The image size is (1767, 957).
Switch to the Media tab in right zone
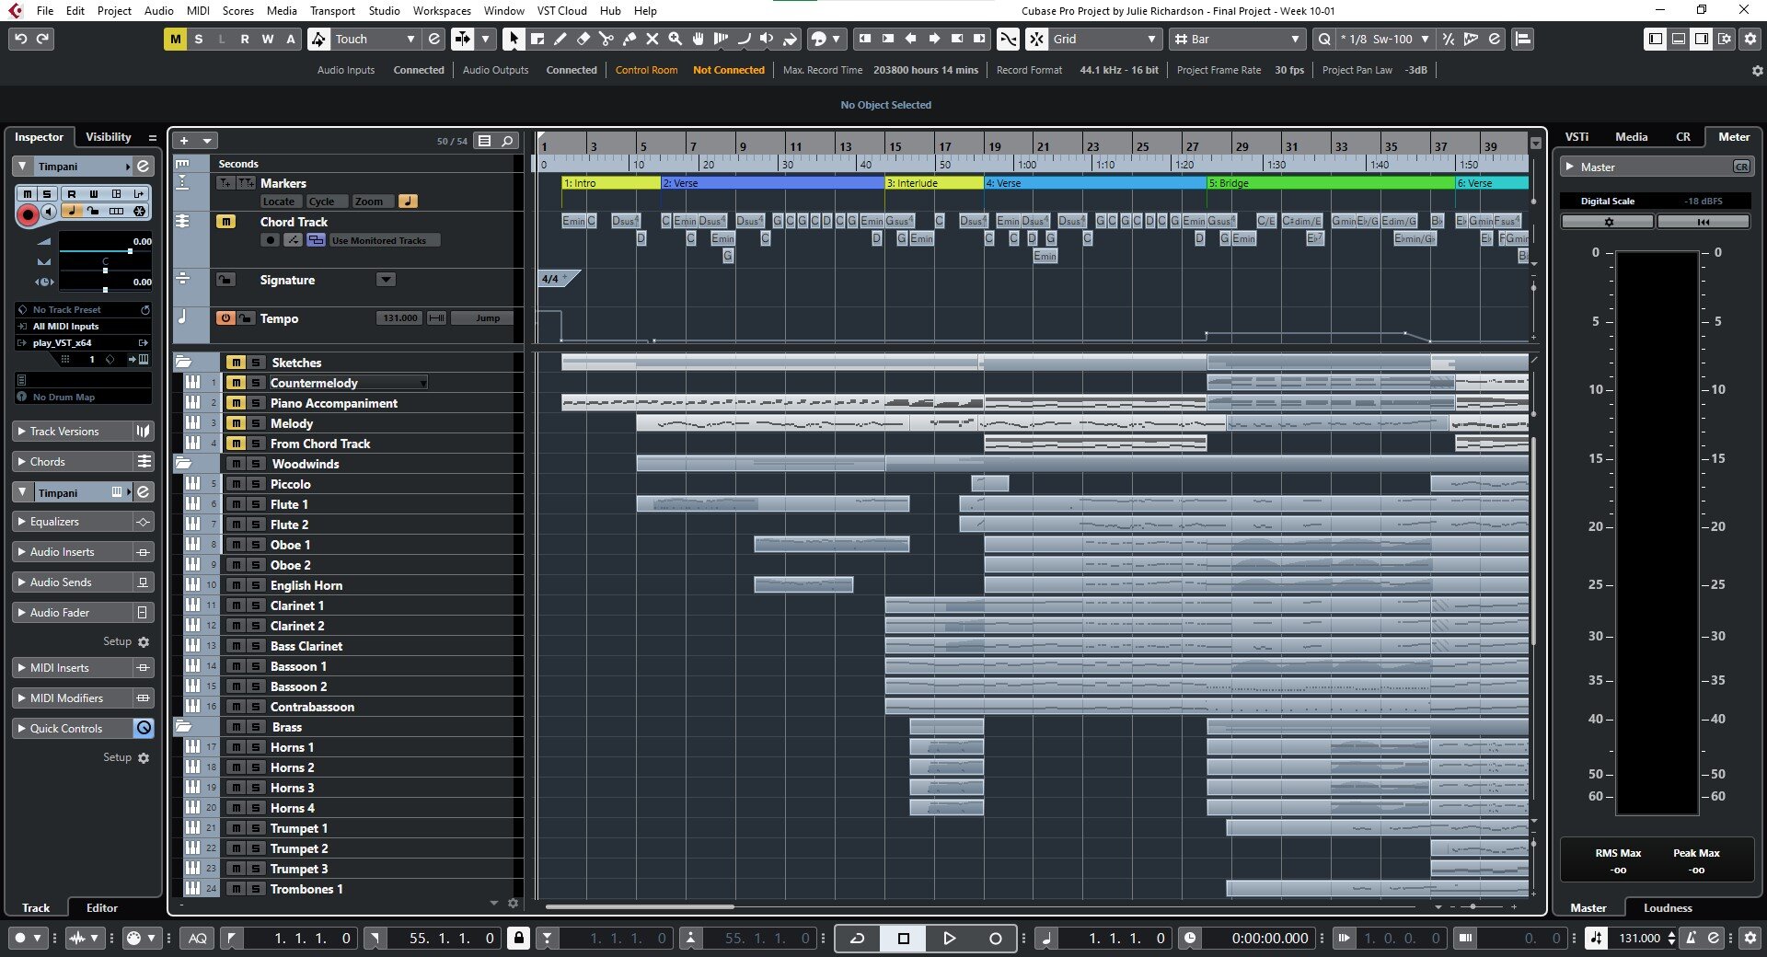[x=1630, y=136]
